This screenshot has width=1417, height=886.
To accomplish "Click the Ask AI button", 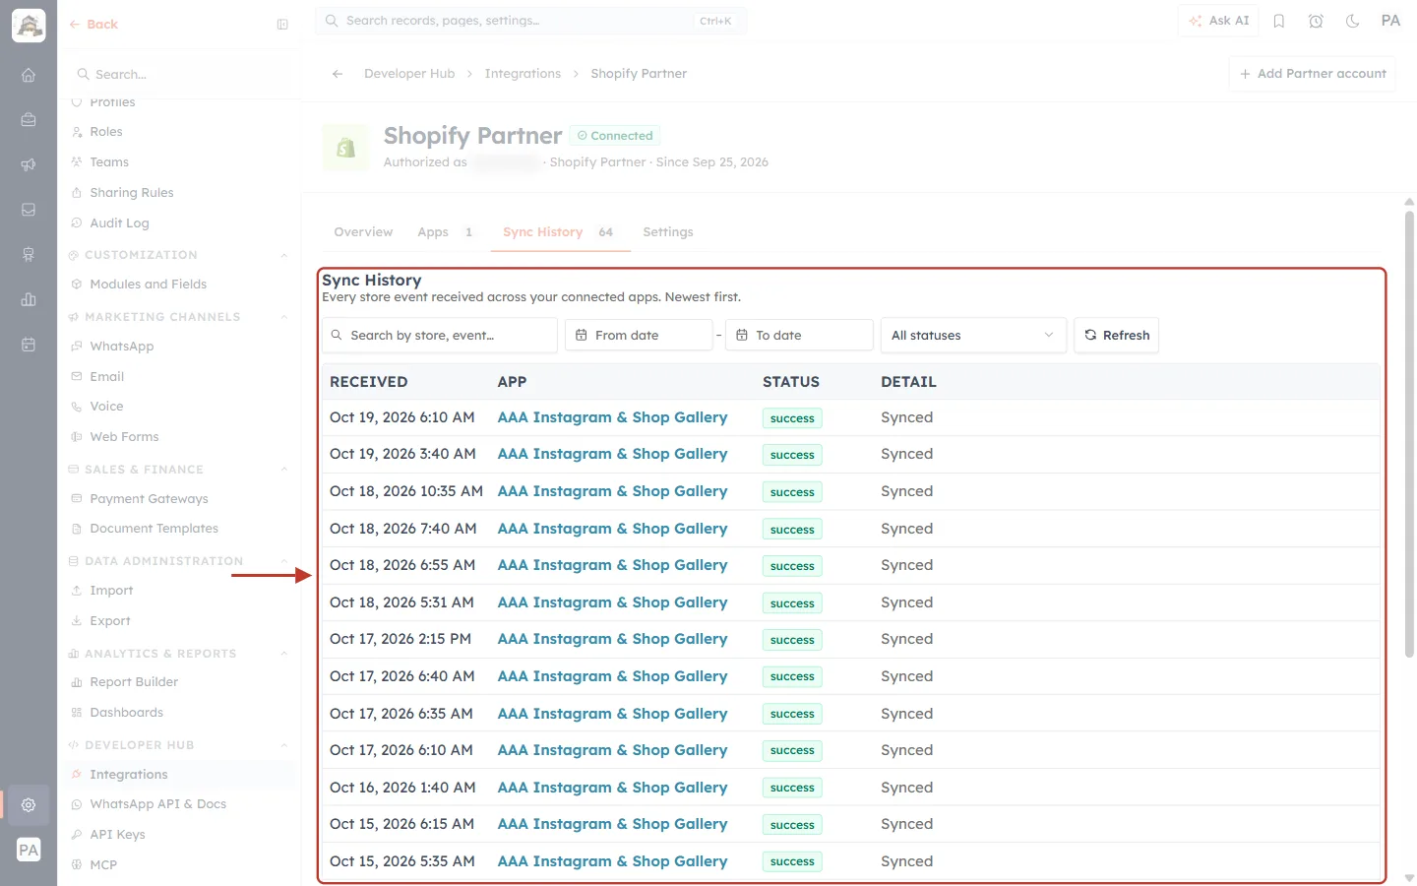I will (1218, 21).
